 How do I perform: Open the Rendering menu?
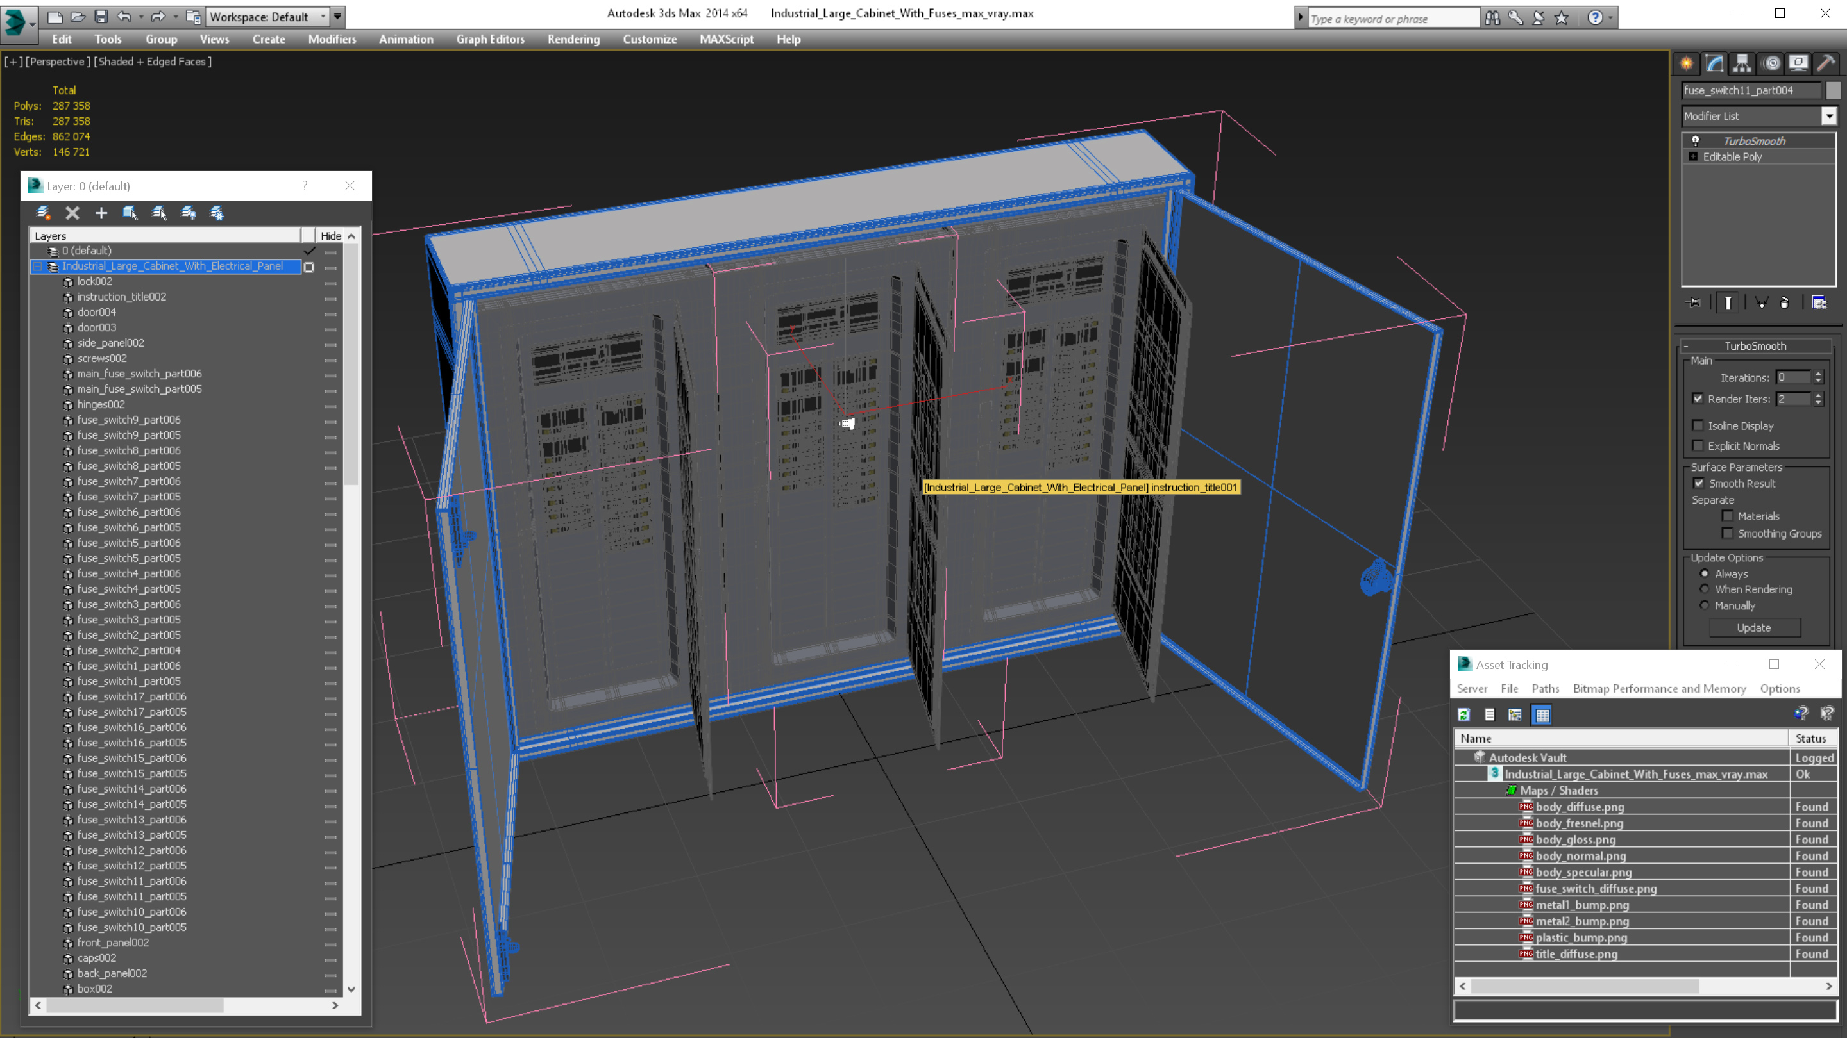point(573,39)
